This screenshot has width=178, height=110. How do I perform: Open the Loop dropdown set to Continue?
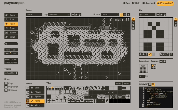[x=59, y=15]
